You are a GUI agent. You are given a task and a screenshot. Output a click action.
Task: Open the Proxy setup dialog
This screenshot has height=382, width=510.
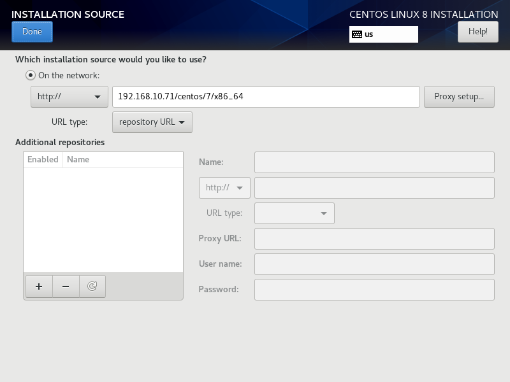[458, 97]
